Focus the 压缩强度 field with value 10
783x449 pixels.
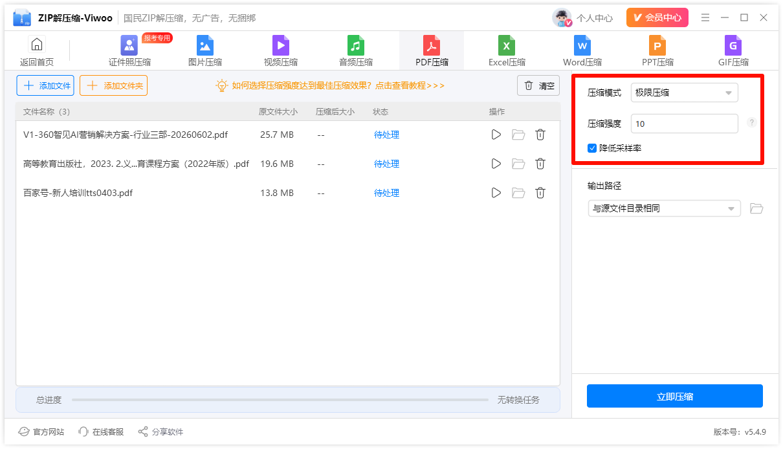coord(684,124)
